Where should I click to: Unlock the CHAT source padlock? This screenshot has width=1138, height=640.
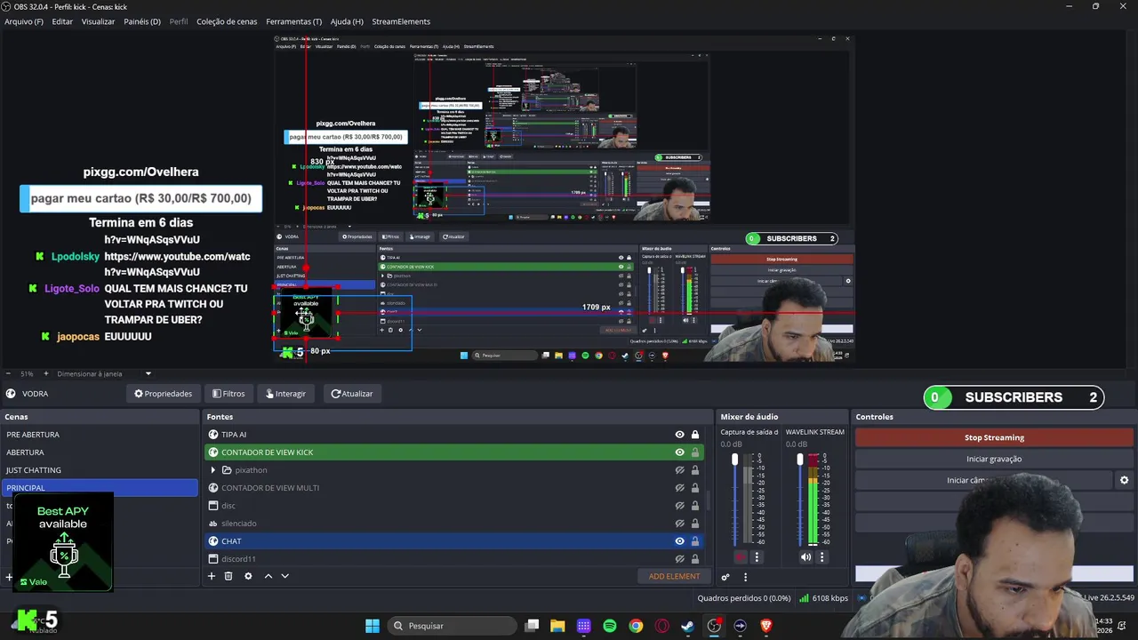point(695,541)
